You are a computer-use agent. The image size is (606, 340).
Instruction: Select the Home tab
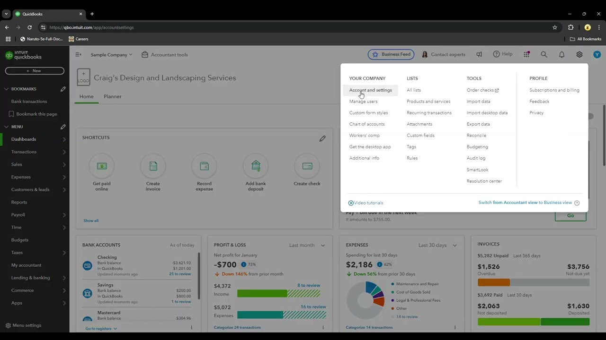tap(86, 96)
